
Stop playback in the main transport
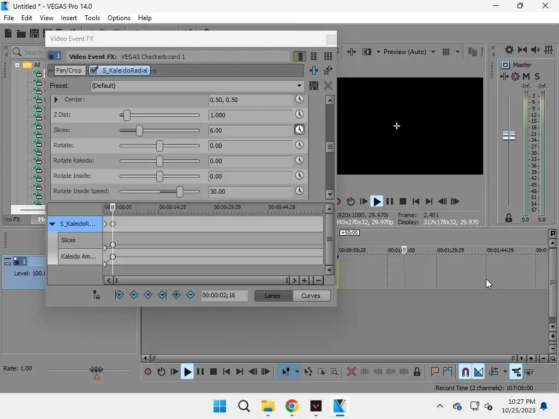tap(213, 372)
